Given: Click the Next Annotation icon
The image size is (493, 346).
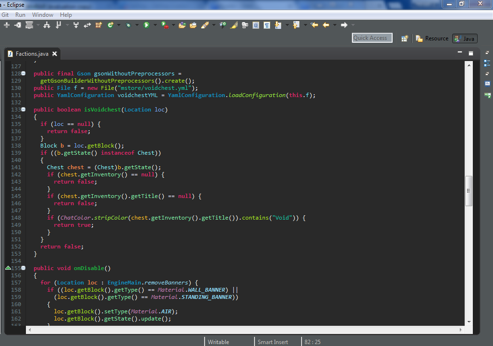Looking at the screenshot, I should click(x=278, y=25).
